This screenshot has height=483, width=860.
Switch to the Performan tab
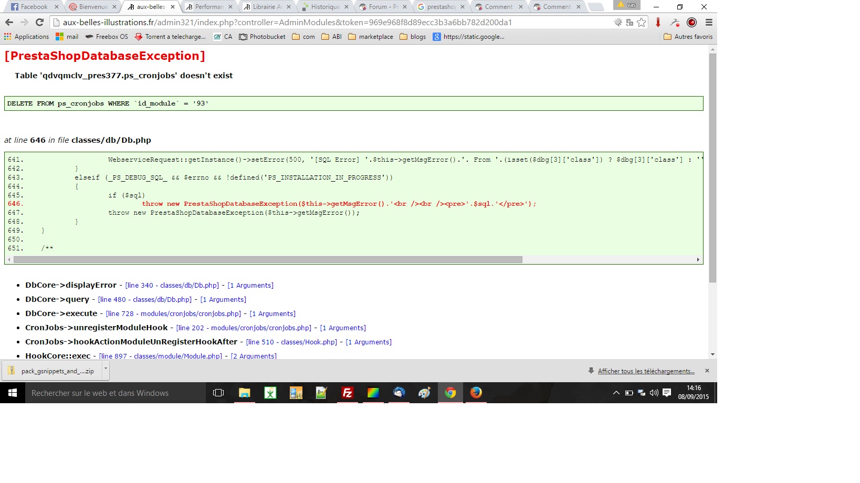pyautogui.click(x=209, y=7)
